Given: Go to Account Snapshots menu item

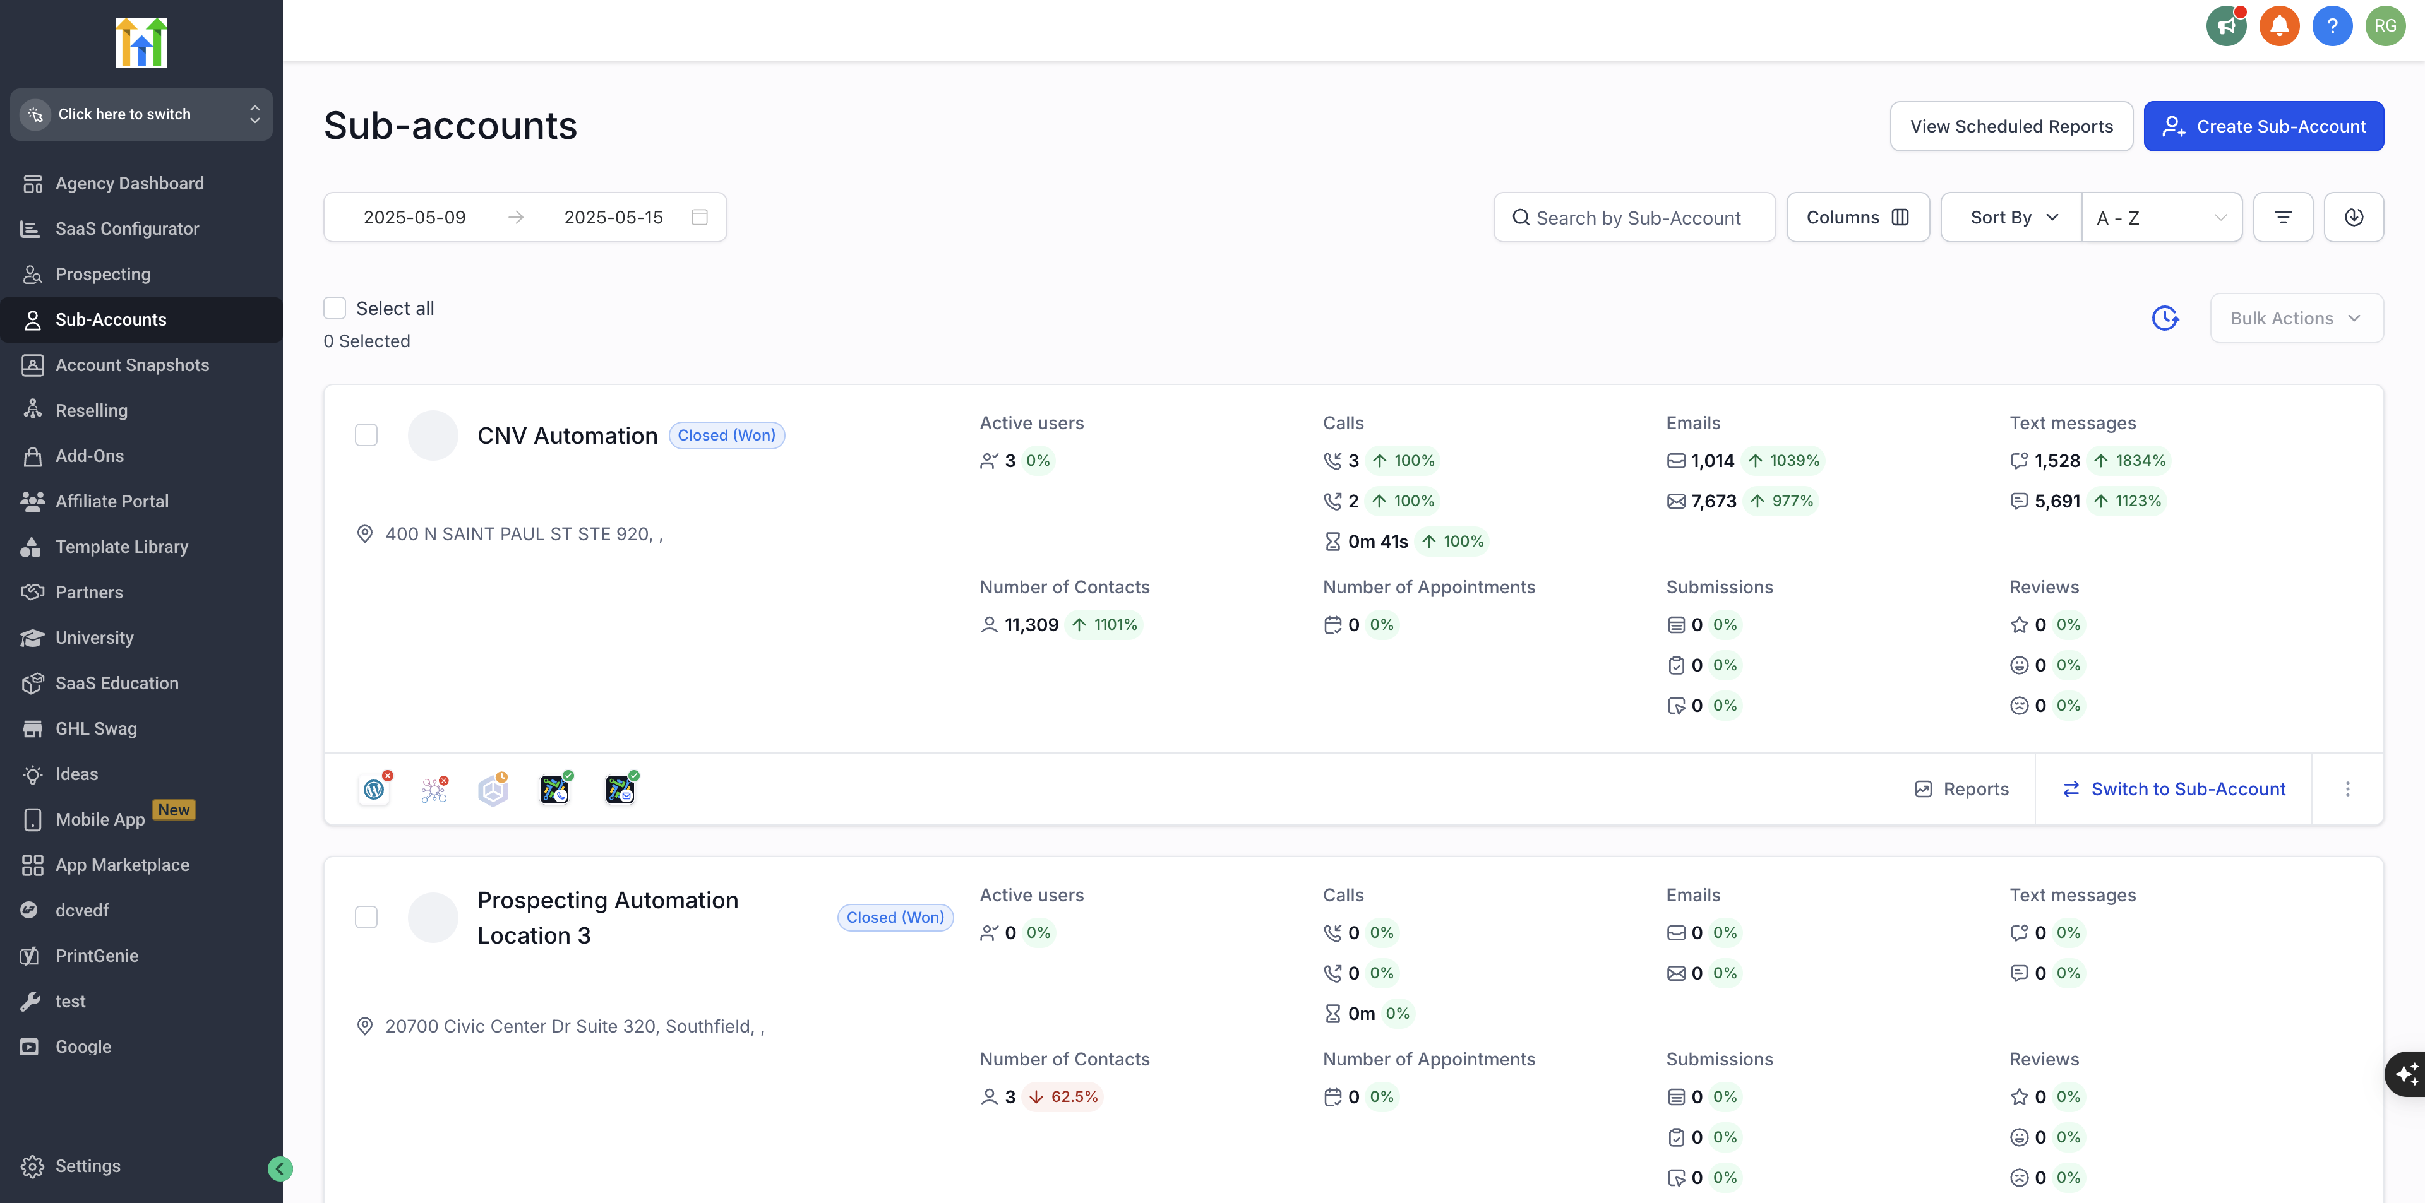Looking at the screenshot, I should point(132,365).
